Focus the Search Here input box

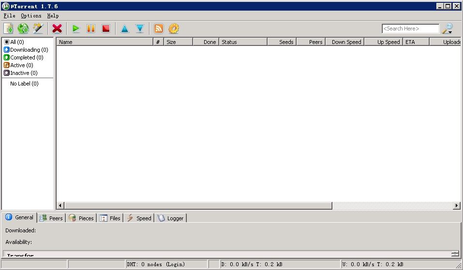[410, 28]
